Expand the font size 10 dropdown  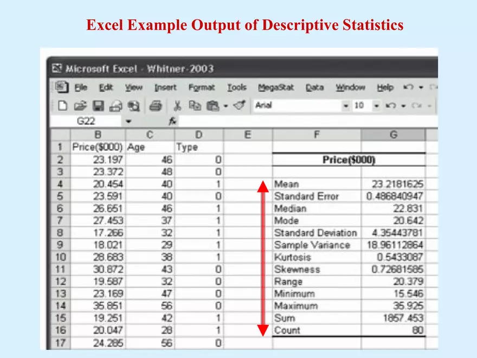[376, 106]
